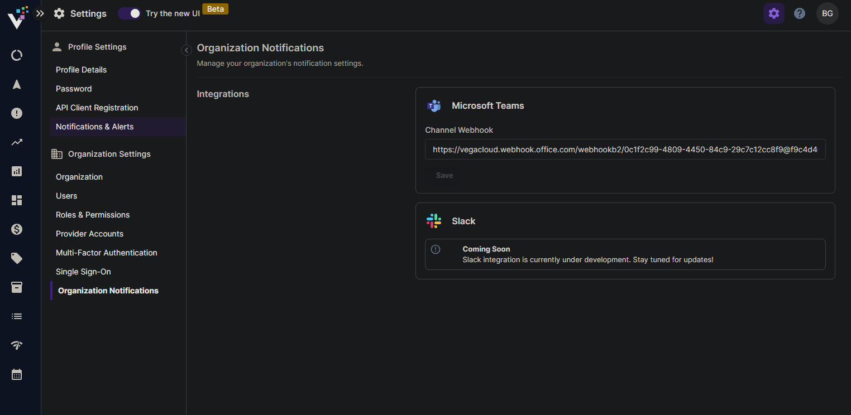Click the Profile Settings header
This screenshot has width=851, height=415.
(97, 47)
